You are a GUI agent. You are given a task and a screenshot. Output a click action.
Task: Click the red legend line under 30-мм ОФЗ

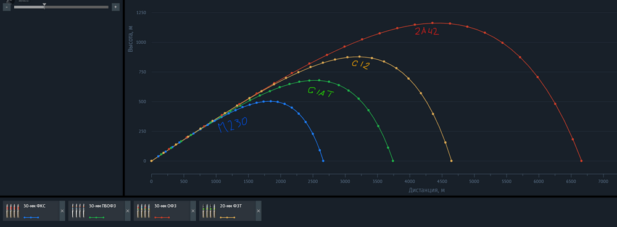coord(162,217)
